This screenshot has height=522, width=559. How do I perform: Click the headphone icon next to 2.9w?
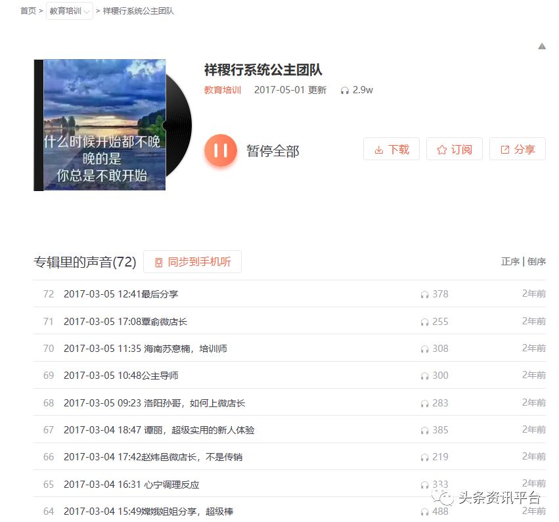point(345,91)
